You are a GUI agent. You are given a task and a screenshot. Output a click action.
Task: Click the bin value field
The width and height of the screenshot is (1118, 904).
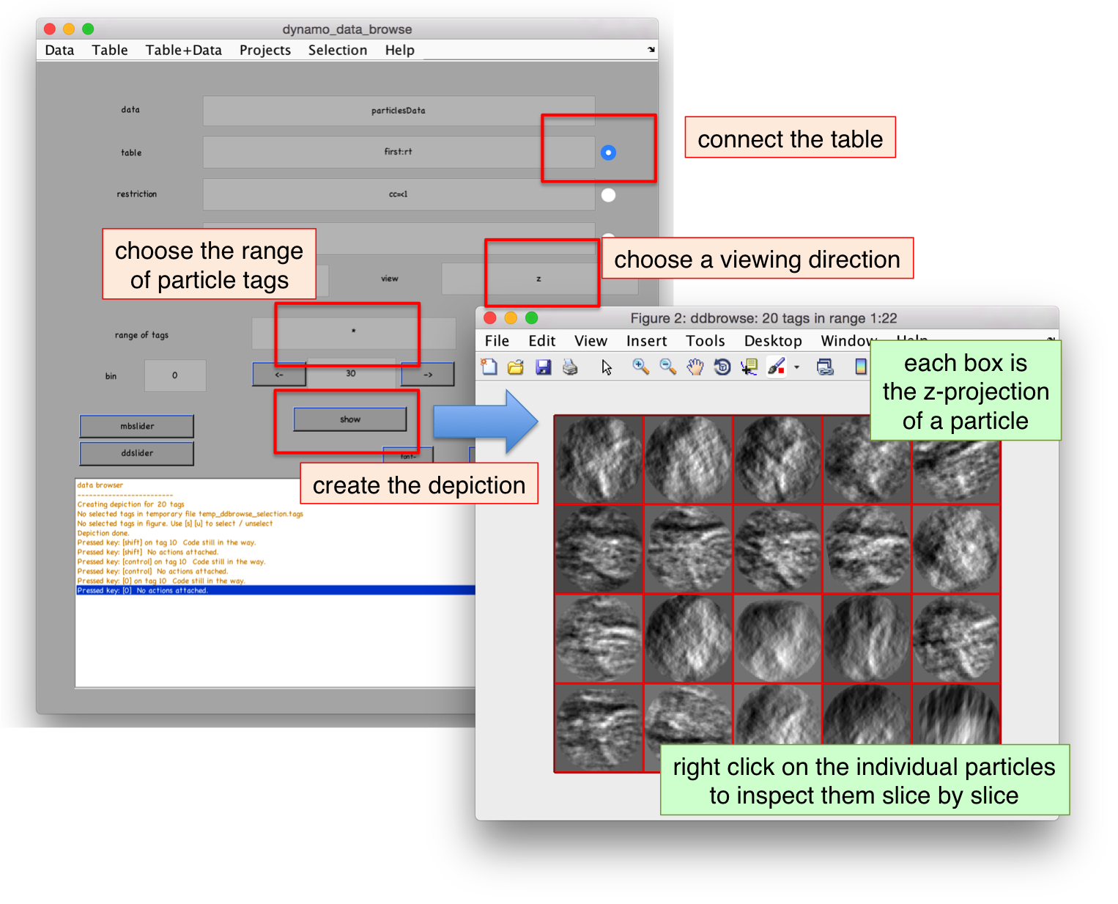[175, 375]
